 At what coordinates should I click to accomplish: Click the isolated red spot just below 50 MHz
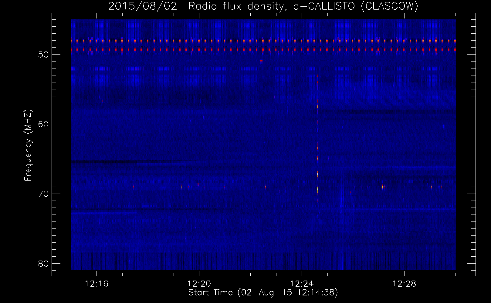coord(261,61)
